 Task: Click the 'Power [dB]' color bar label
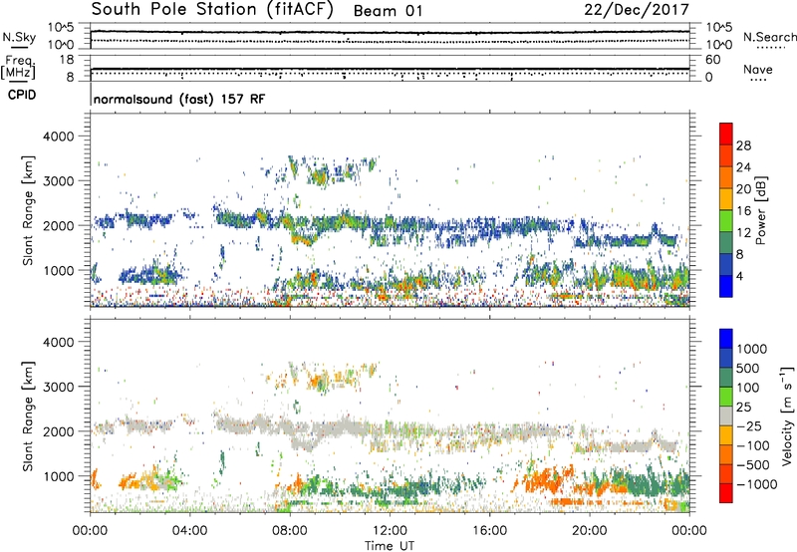click(760, 210)
